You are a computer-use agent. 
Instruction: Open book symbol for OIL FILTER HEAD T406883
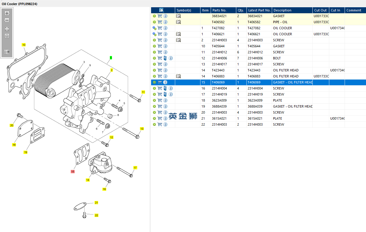click(178, 76)
